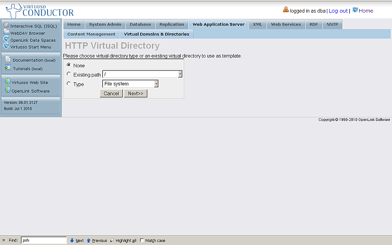Click the find Previous up-arrow icon
This screenshot has width=392, height=245.
pyautogui.click(x=89, y=240)
